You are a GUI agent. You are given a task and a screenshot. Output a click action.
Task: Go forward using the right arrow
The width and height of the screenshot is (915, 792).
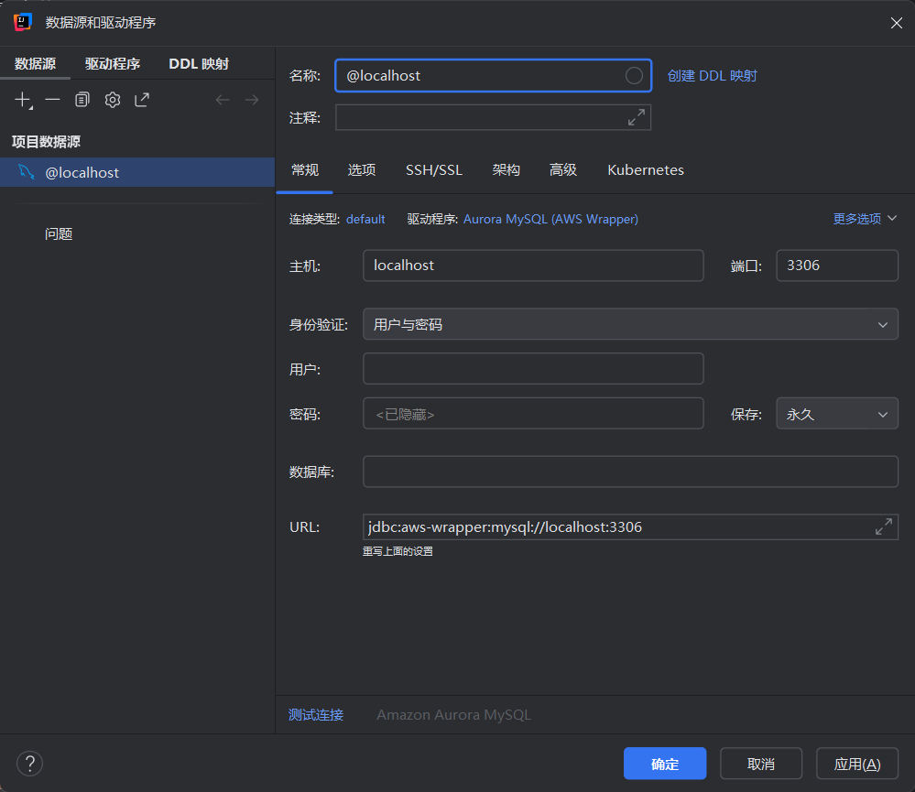pos(252,100)
